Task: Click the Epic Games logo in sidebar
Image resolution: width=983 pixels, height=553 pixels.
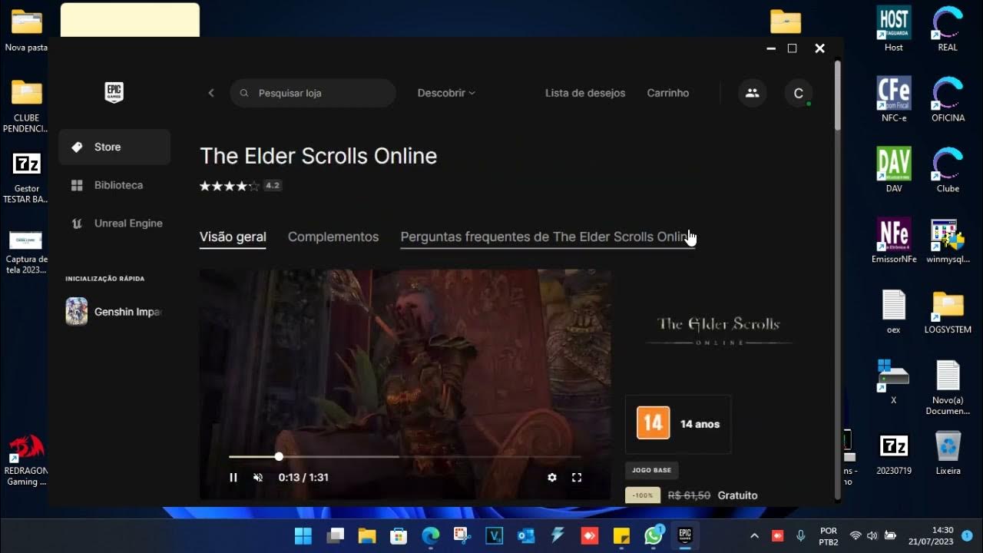Action: 114,92
